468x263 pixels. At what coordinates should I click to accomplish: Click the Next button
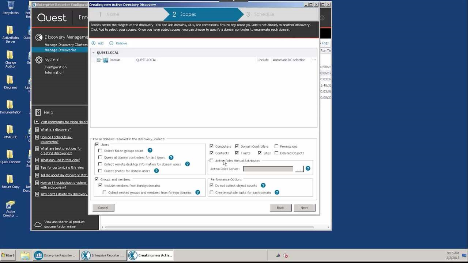304,207
